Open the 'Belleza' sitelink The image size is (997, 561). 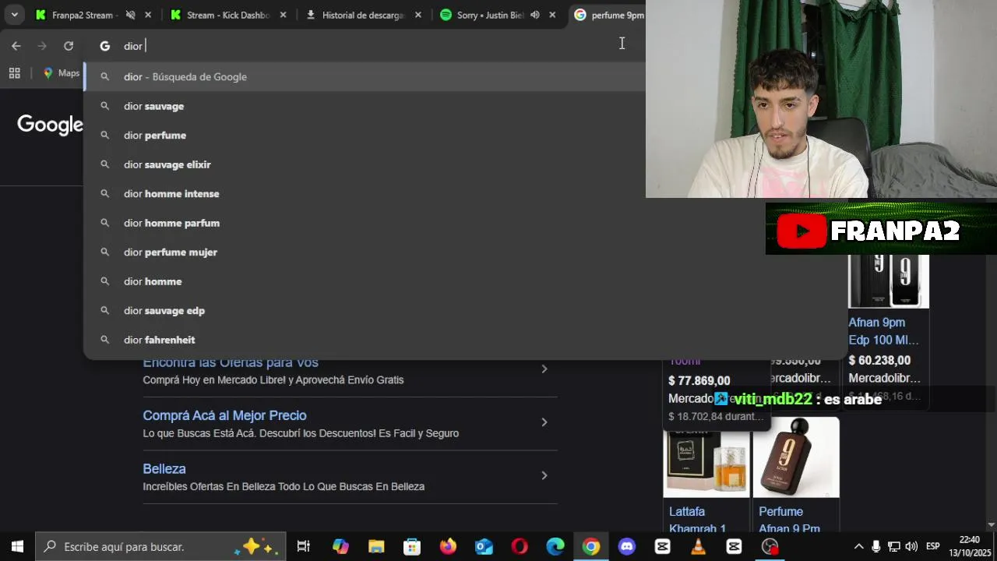tap(164, 468)
